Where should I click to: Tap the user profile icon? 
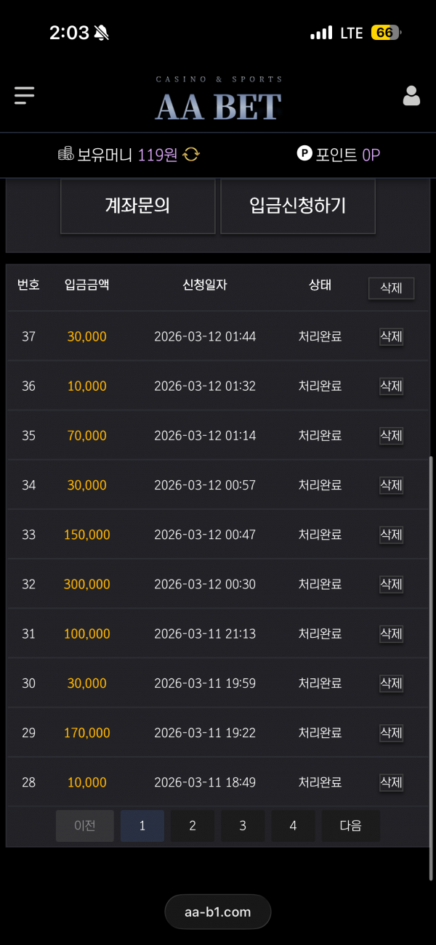[411, 96]
